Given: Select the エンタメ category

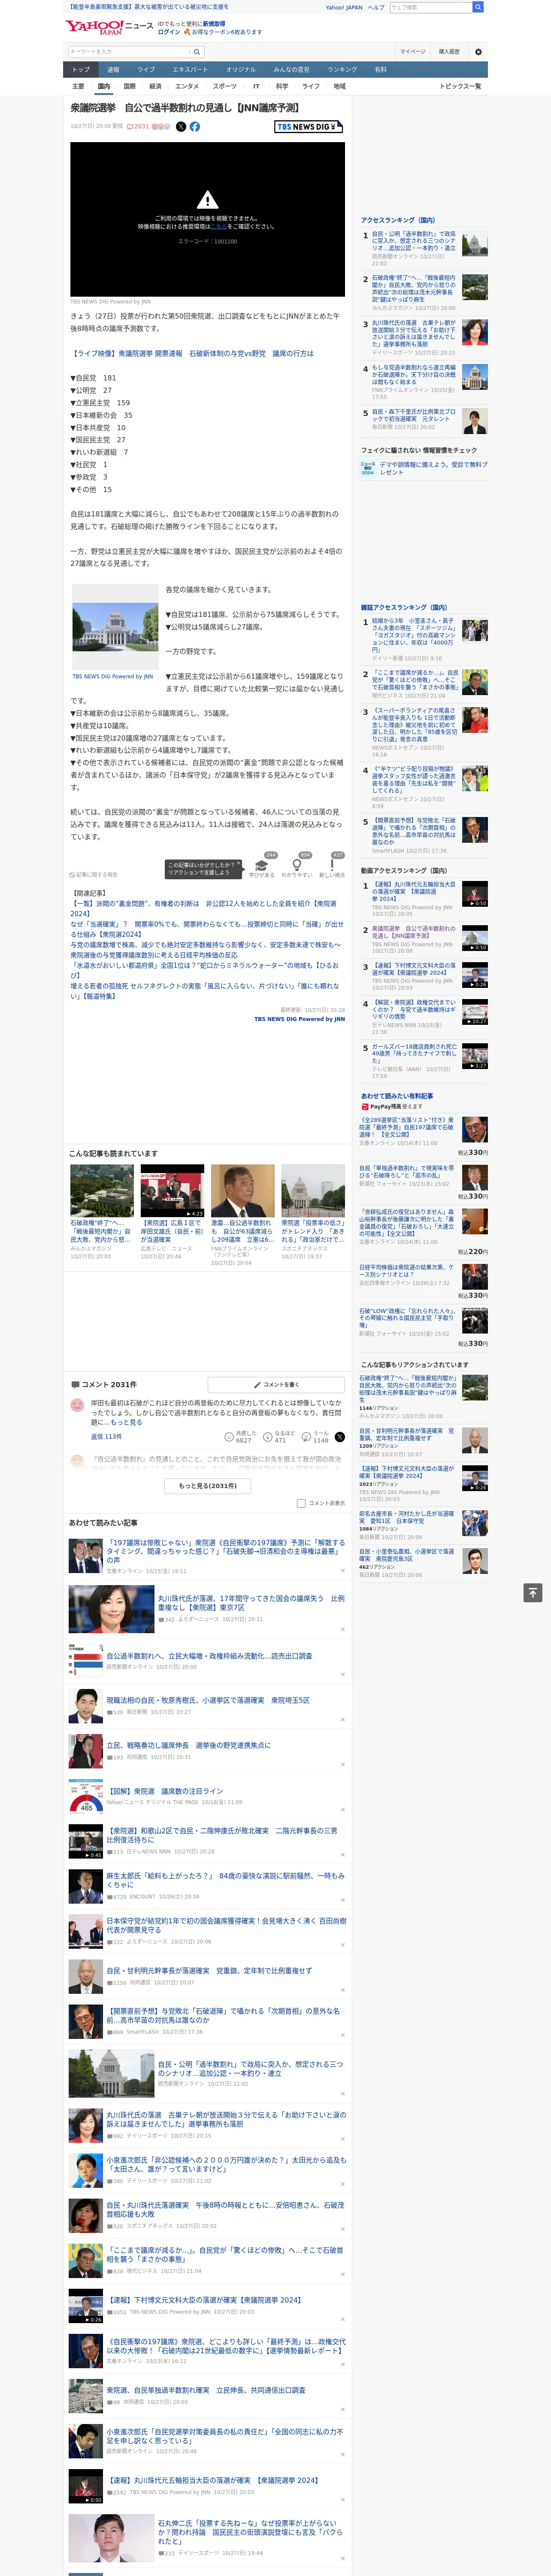Looking at the screenshot, I should pos(187,86).
